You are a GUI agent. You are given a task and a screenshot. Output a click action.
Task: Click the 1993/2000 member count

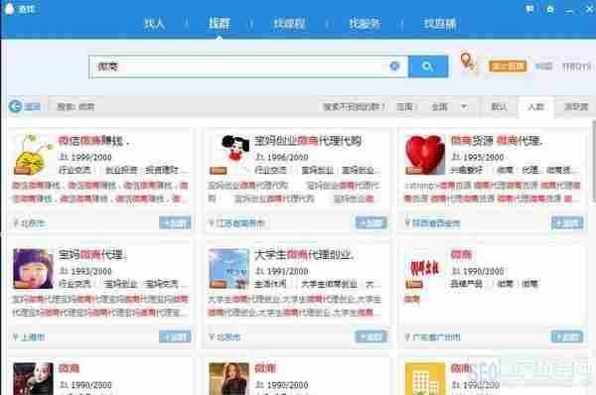click(91, 271)
